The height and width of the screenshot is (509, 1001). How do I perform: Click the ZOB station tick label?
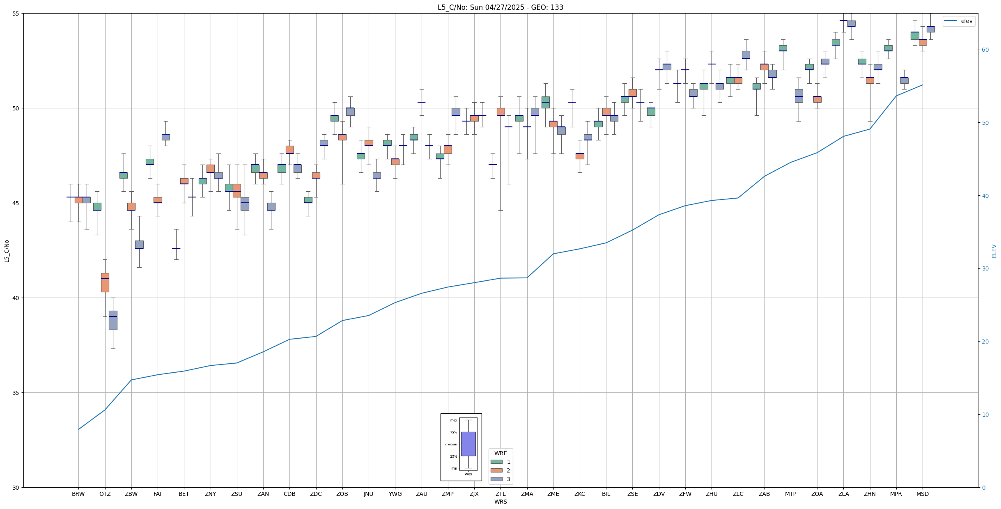[342, 494]
